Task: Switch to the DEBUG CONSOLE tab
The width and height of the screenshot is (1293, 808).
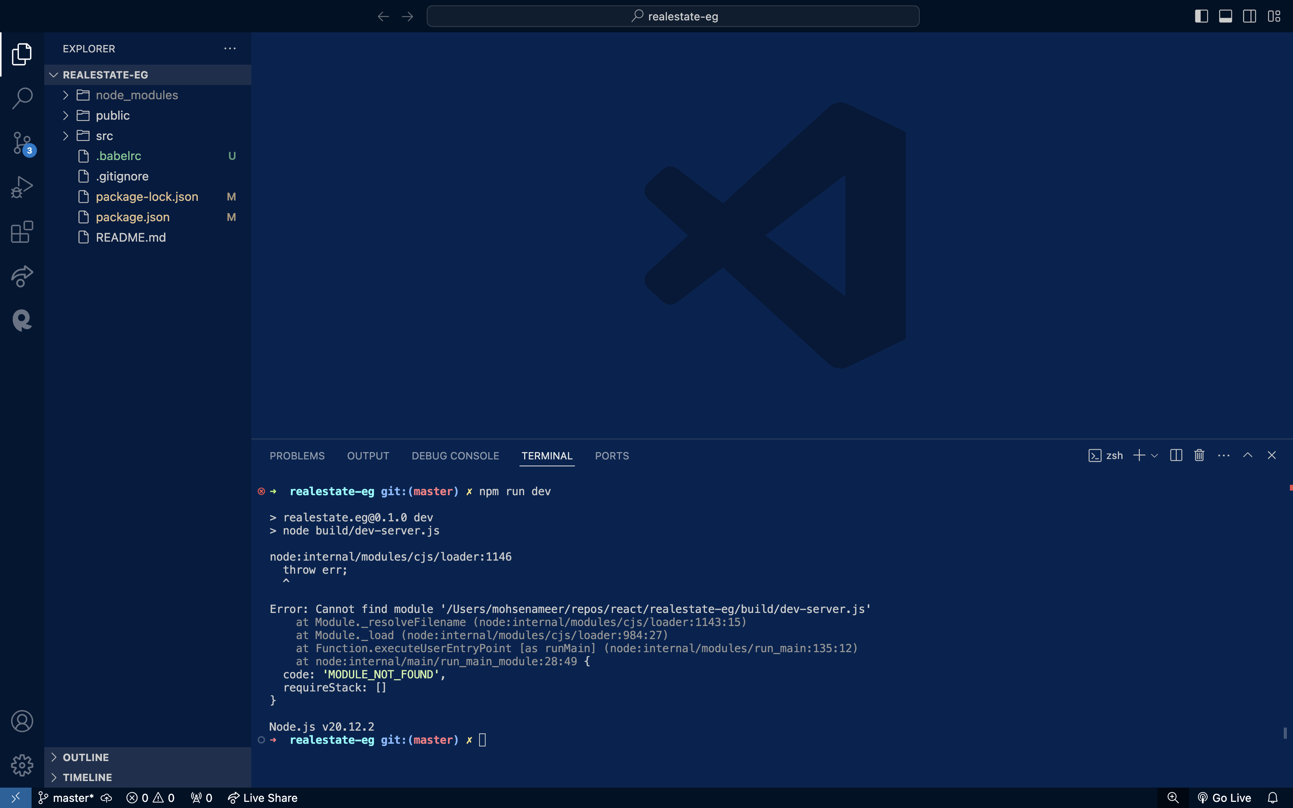Action: click(455, 456)
